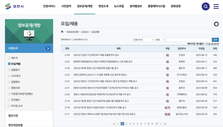
Task: Go to previous page arrow
Action: pyautogui.click(x=118, y=124)
